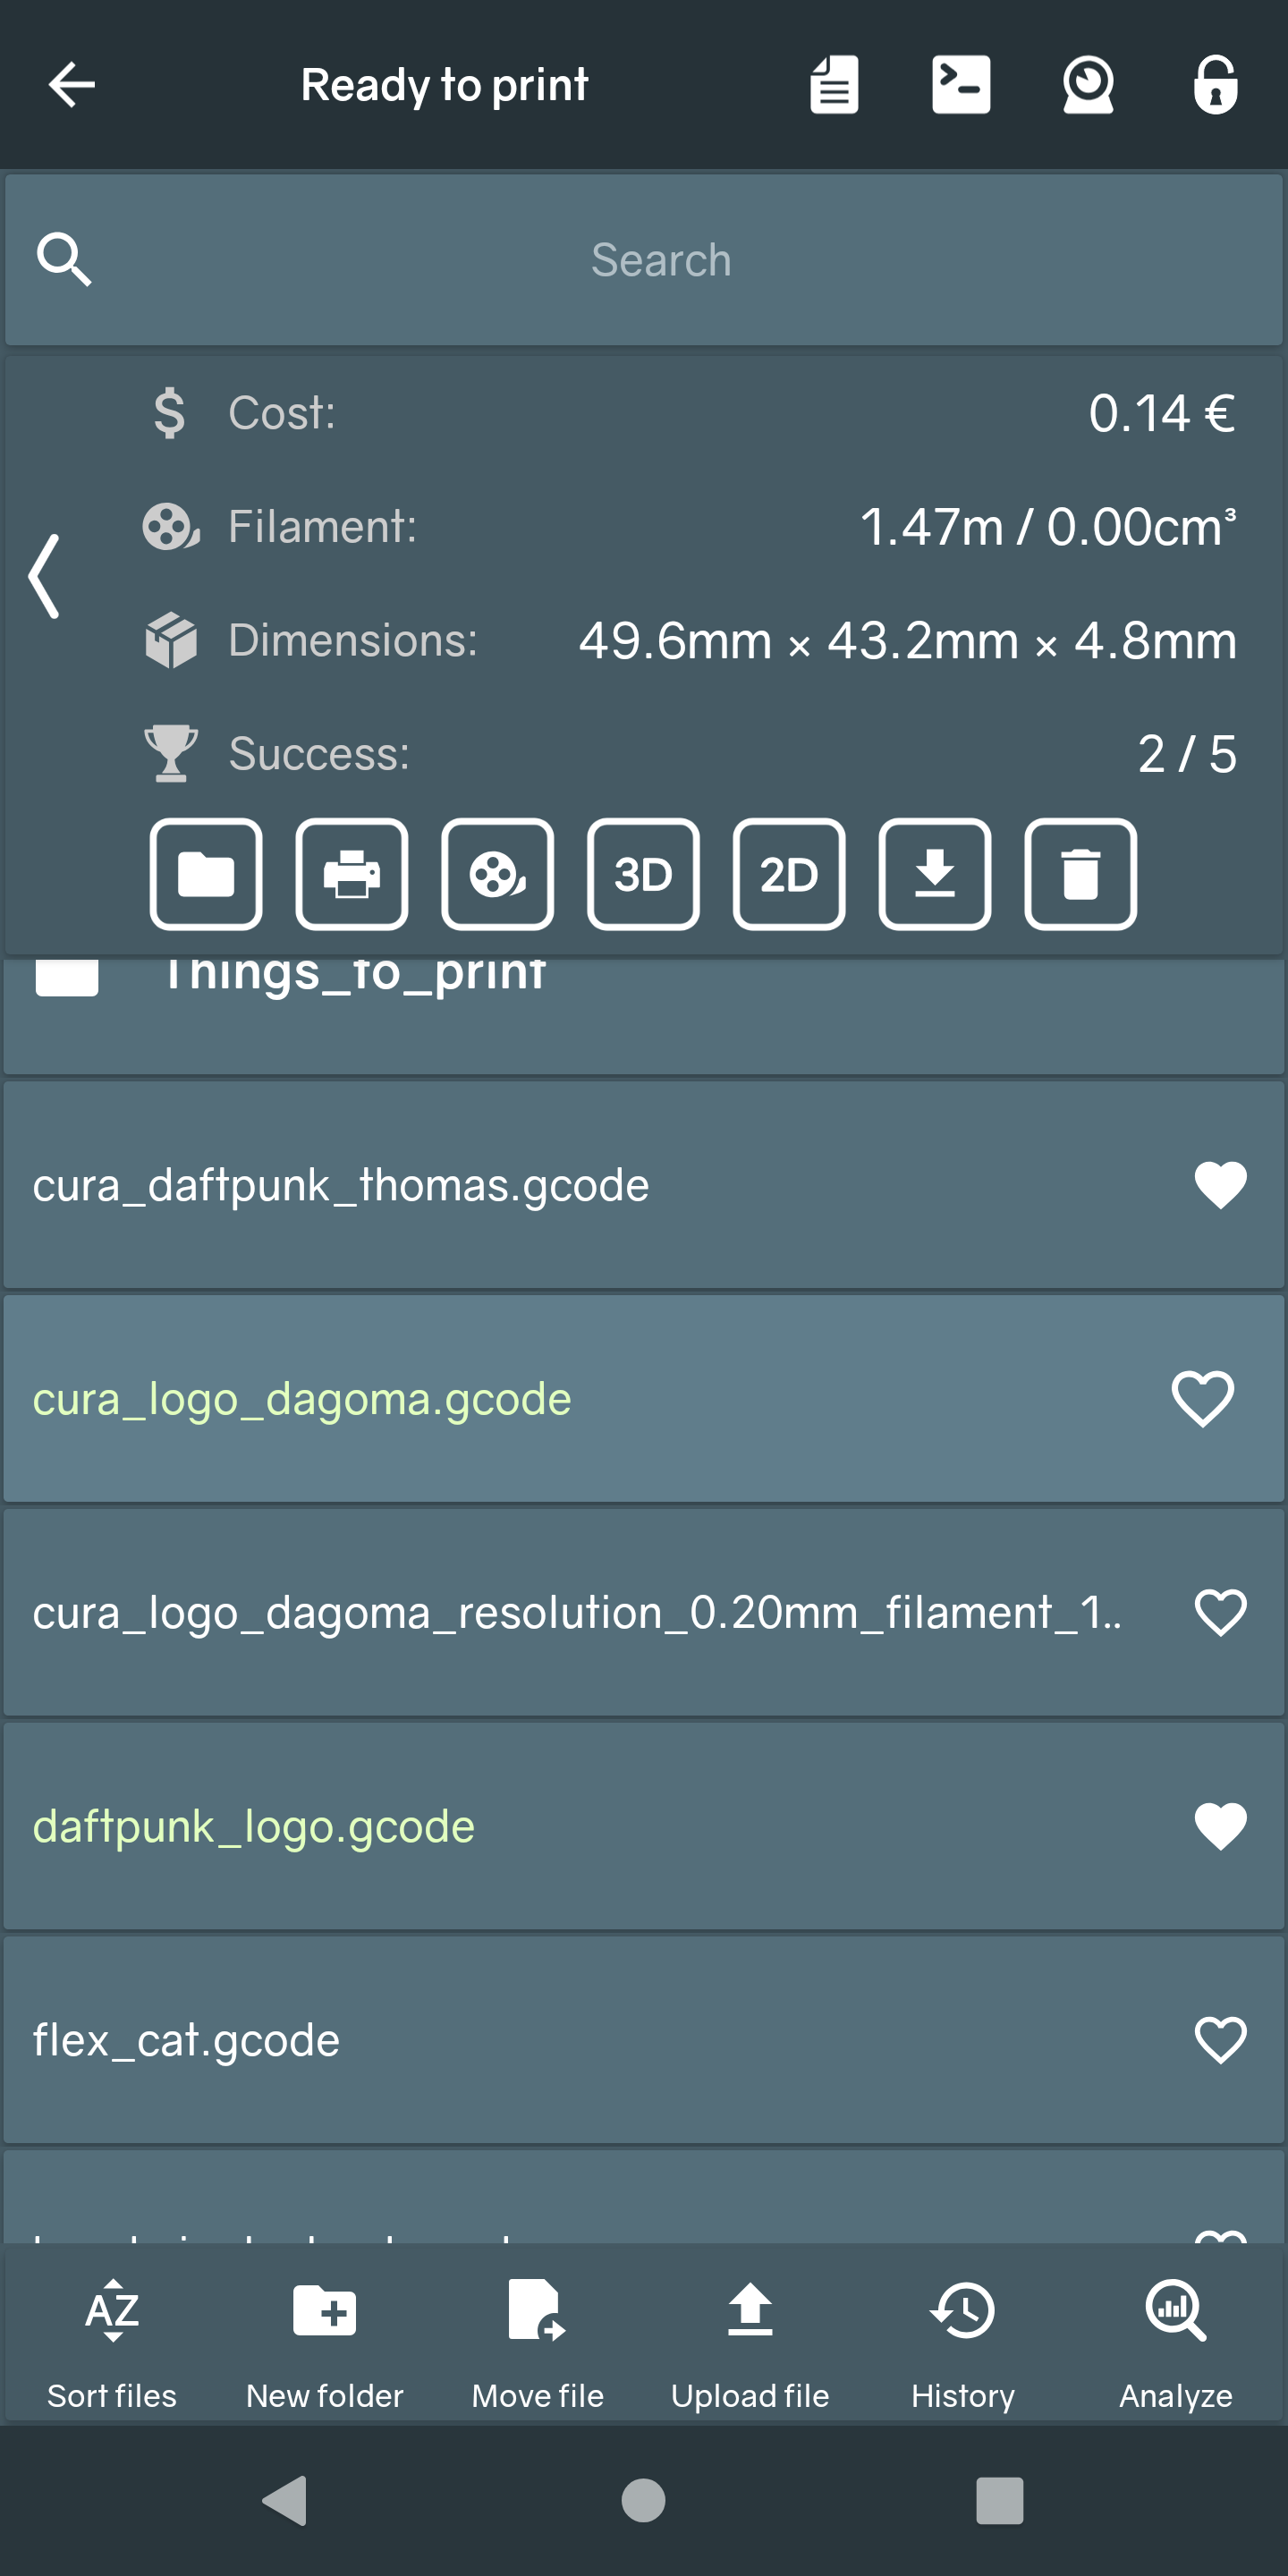
Task: Toggle favorite heart on flex_cat.gcode
Action: (1220, 2040)
